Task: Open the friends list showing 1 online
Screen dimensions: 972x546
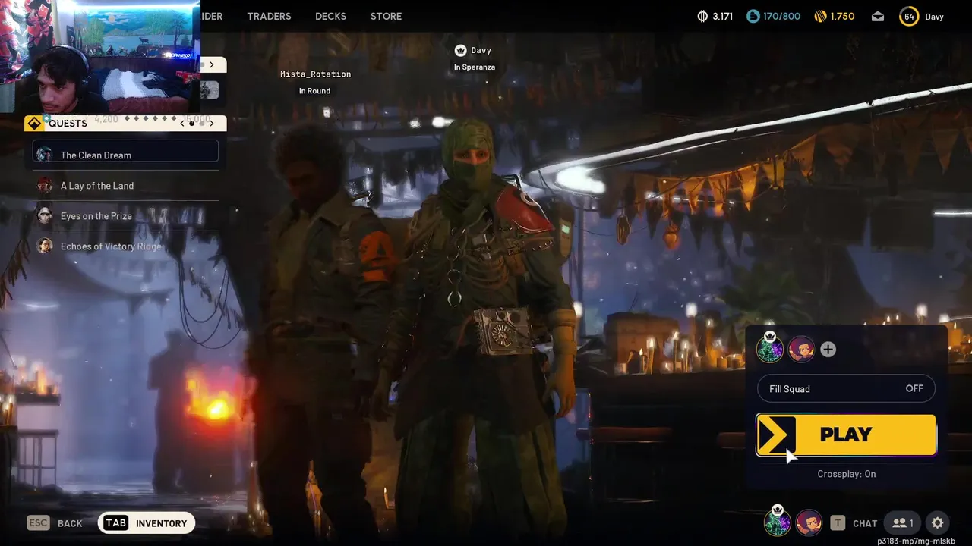Action: point(903,522)
